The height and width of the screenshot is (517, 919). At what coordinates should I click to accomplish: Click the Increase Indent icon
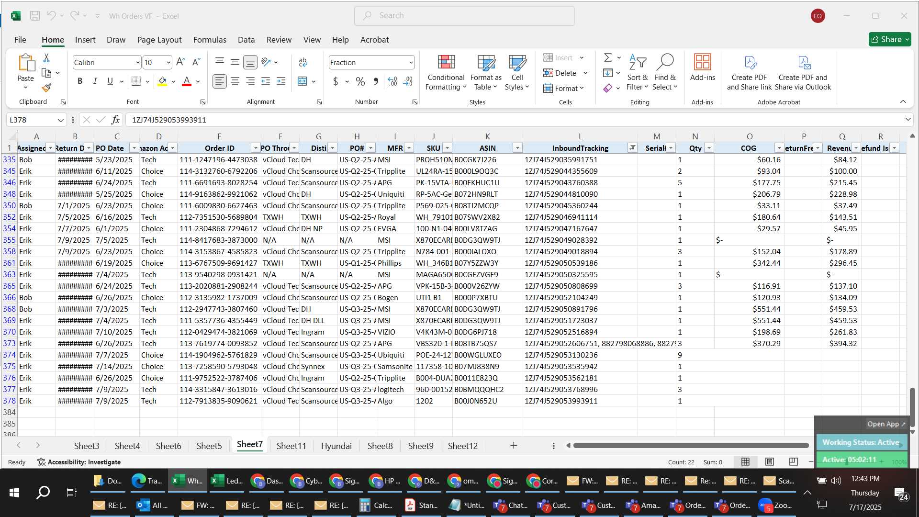click(281, 81)
